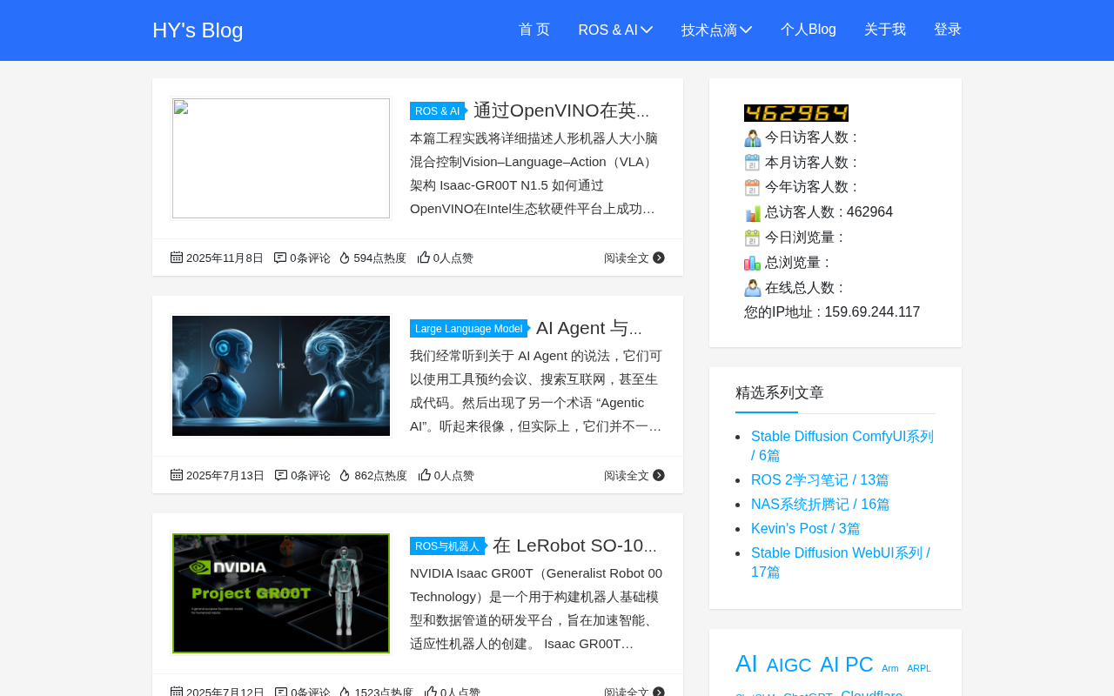The width and height of the screenshot is (1114, 696).
Task: Open the NVIDIA Project GR00T thumbnail
Action: [x=281, y=593]
